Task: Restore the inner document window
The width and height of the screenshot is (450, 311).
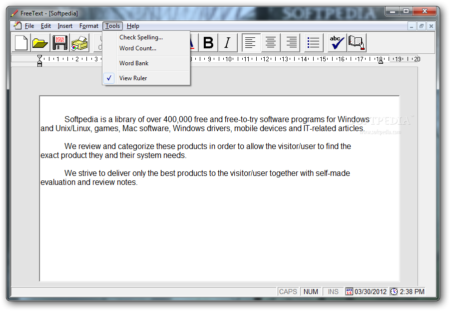Action: tap(422, 26)
